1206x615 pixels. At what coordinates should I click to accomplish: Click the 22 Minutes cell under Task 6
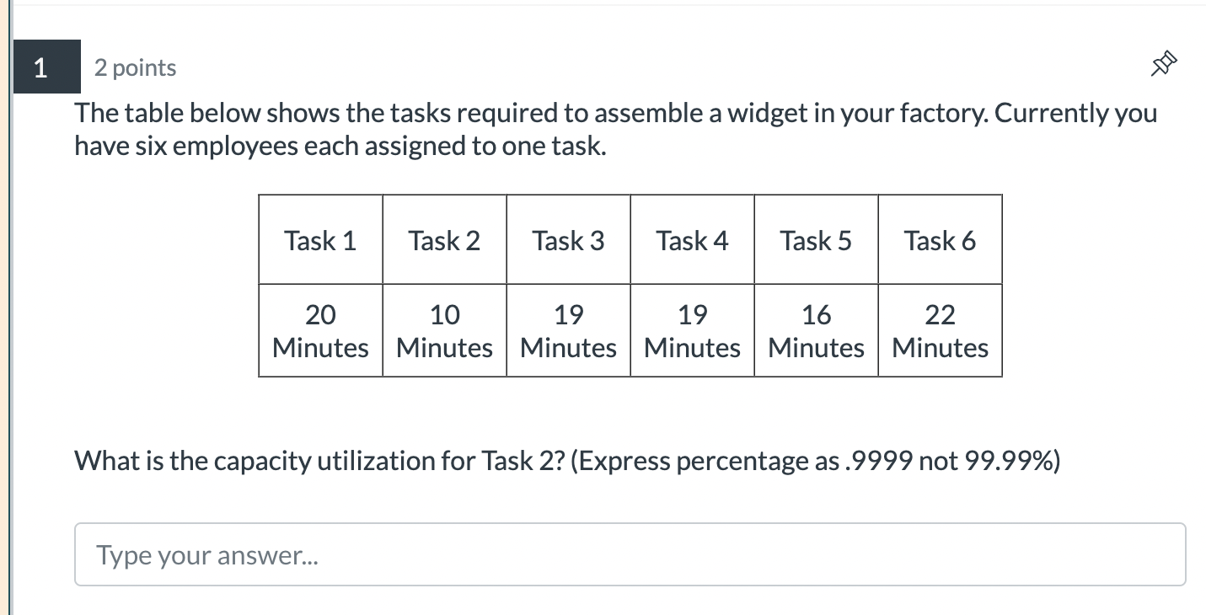[x=940, y=330]
